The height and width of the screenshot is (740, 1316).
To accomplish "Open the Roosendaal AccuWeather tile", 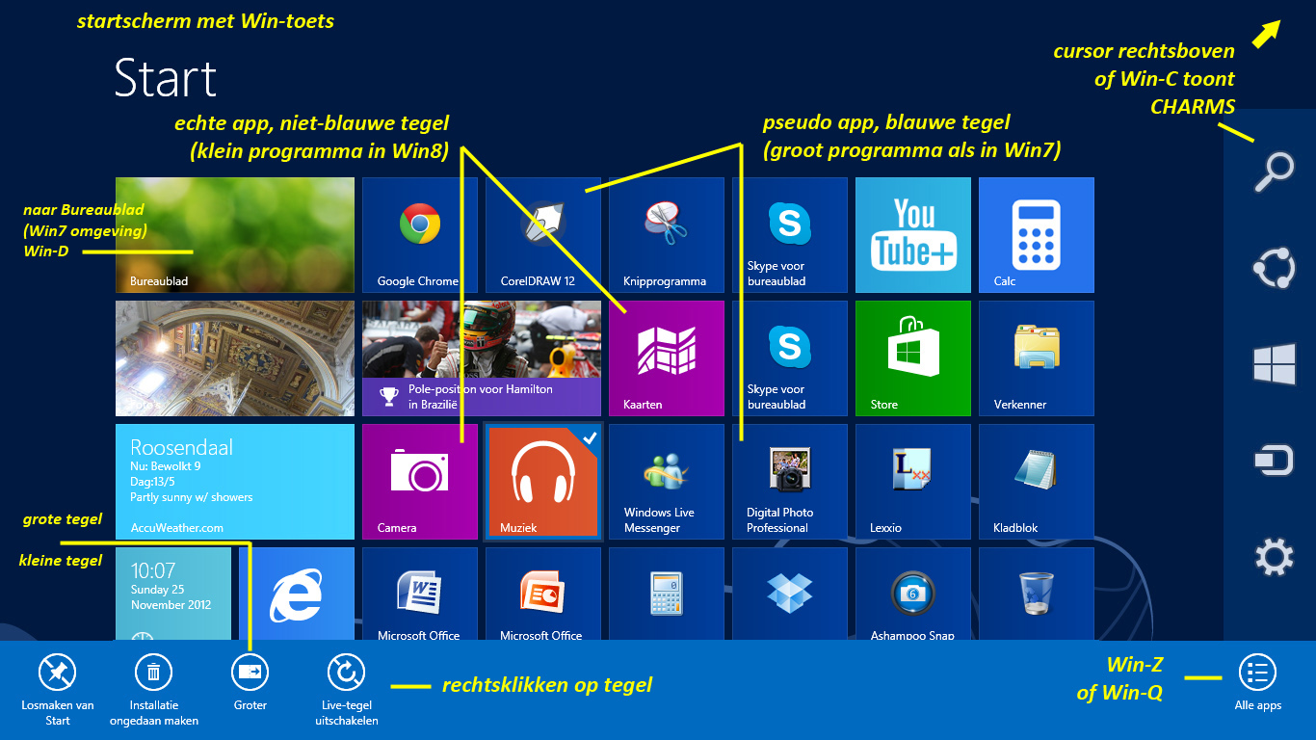I will [x=234, y=482].
